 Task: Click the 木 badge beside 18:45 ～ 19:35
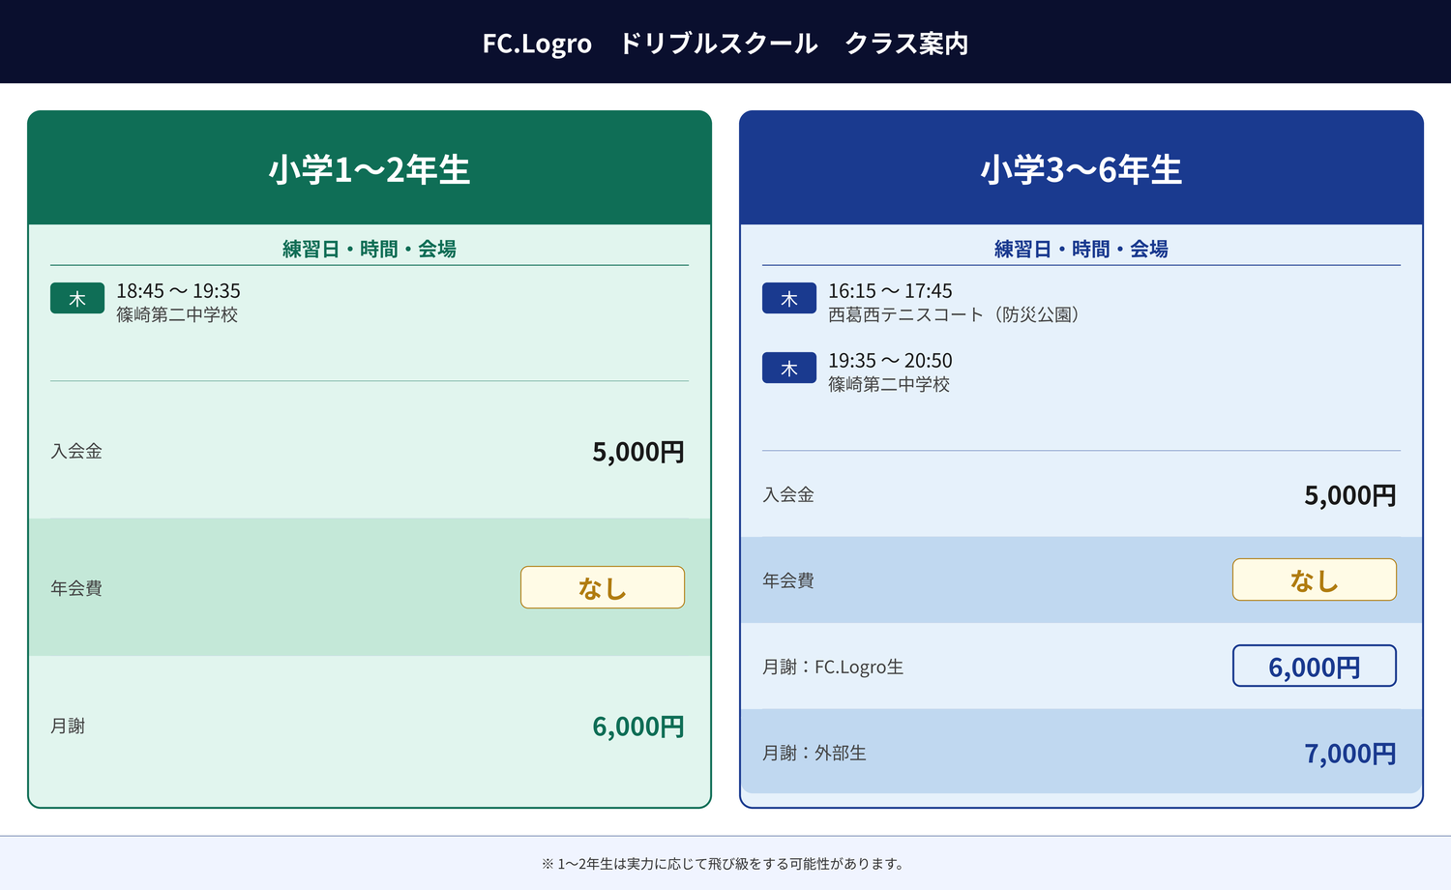(77, 299)
